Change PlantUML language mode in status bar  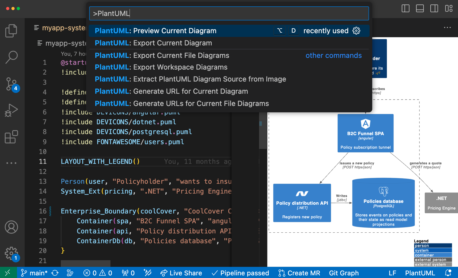(x=420, y=273)
